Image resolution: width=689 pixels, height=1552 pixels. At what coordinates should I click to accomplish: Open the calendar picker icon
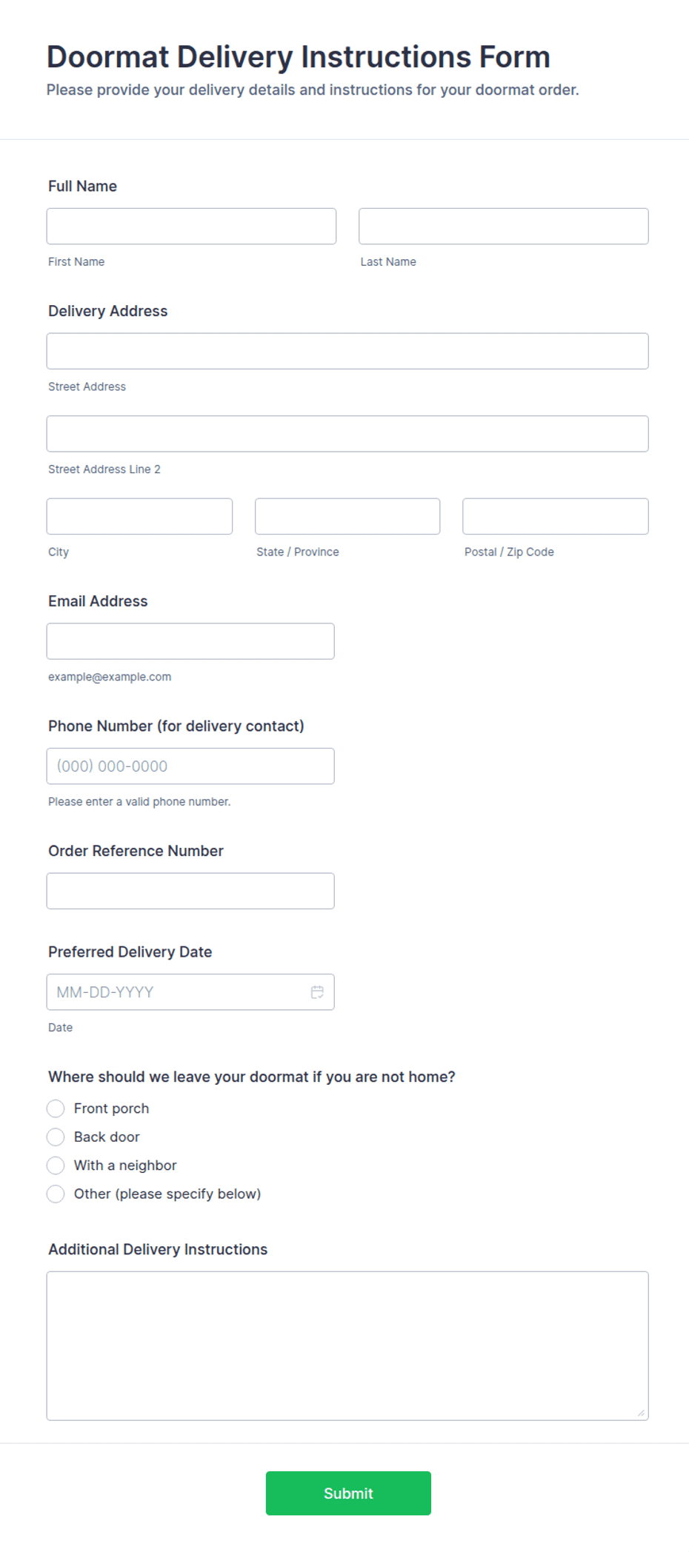[x=317, y=992]
